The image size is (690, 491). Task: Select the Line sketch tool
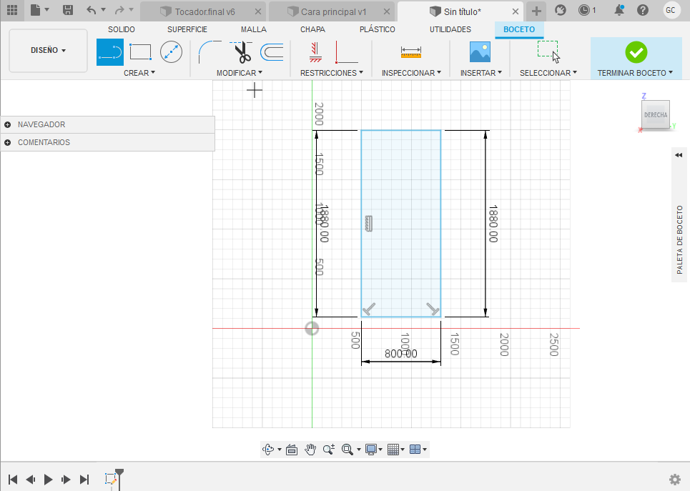(x=110, y=51)
